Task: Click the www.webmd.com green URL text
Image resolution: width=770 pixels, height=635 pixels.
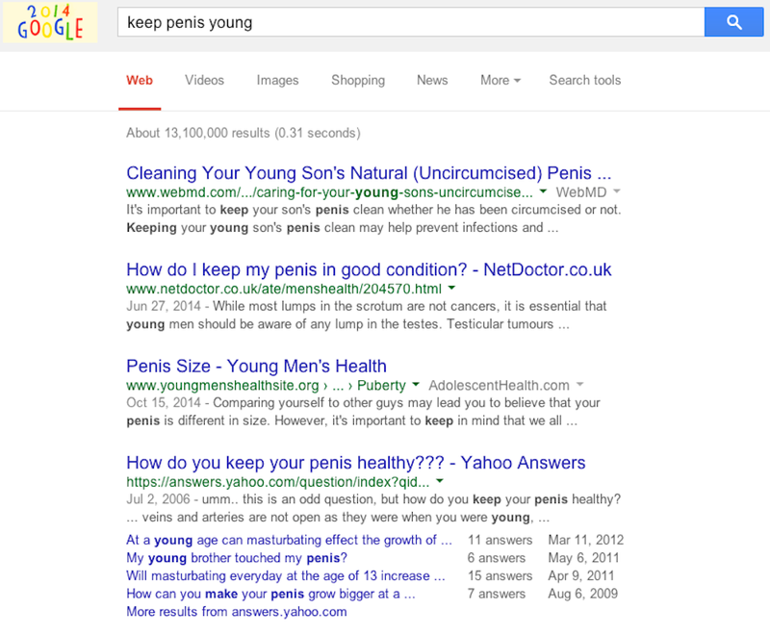Action: pyautogui.click(x=329, y=192)
